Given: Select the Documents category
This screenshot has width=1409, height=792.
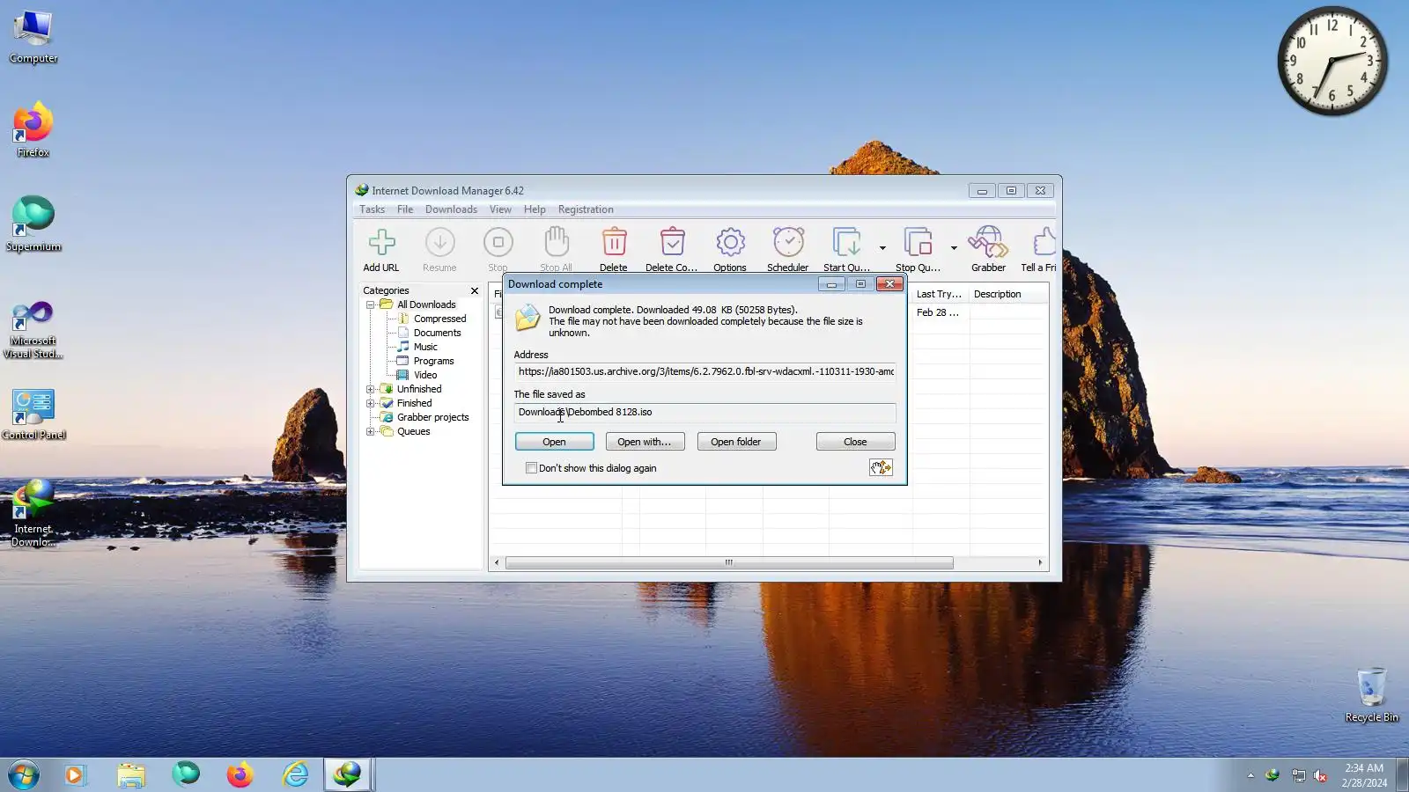Looking at the screenshot, I should [x=437, y=333].
